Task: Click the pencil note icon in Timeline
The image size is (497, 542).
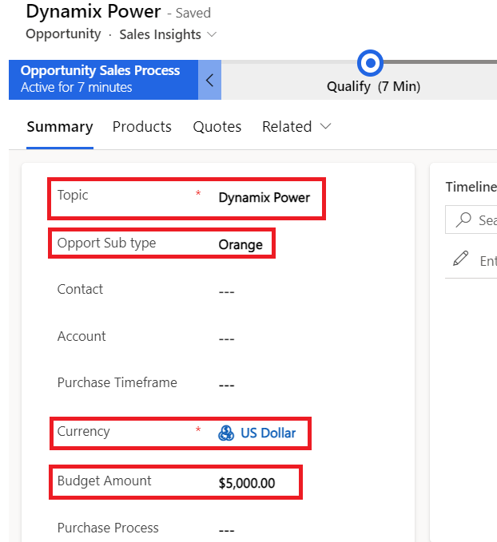Action: [461, 259]
